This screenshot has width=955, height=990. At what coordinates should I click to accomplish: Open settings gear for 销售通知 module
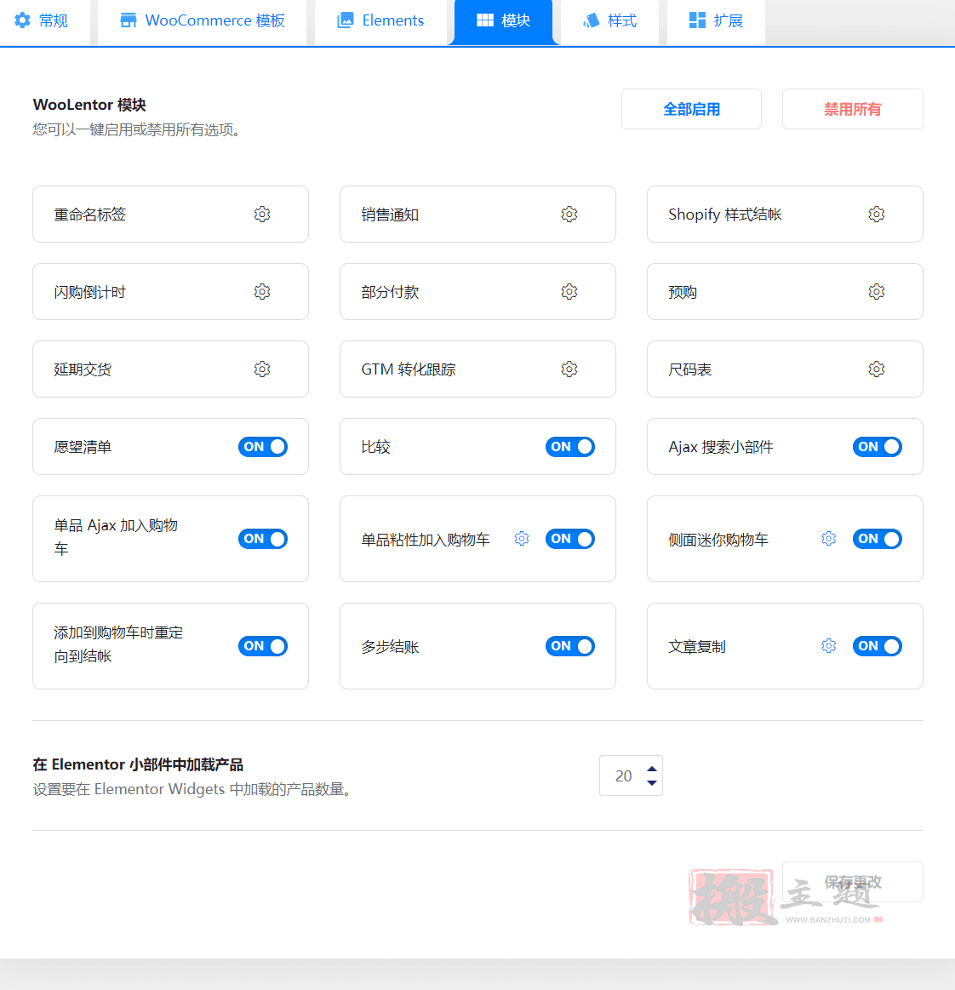[x=569, y=214]
